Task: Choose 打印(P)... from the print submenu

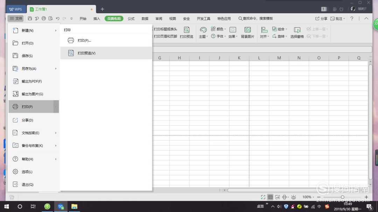Action: point(106,41)
